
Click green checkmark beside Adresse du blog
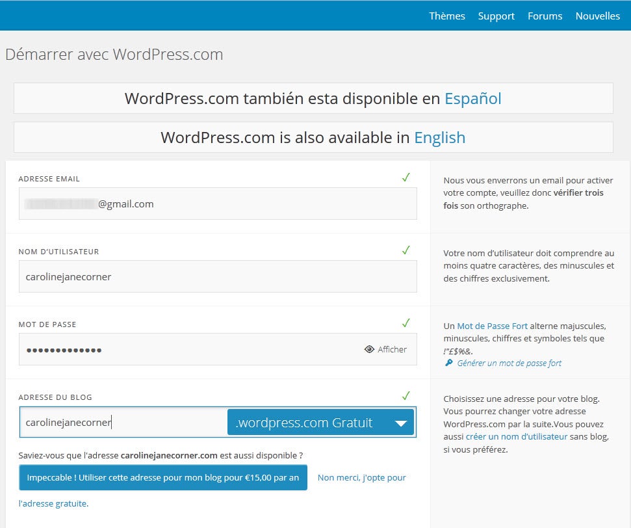point(406,396)
